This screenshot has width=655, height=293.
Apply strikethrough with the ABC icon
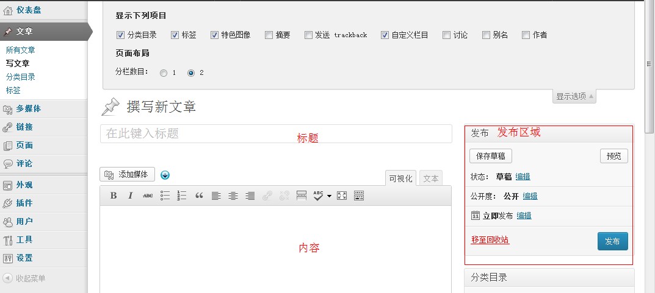pos(148,196)
